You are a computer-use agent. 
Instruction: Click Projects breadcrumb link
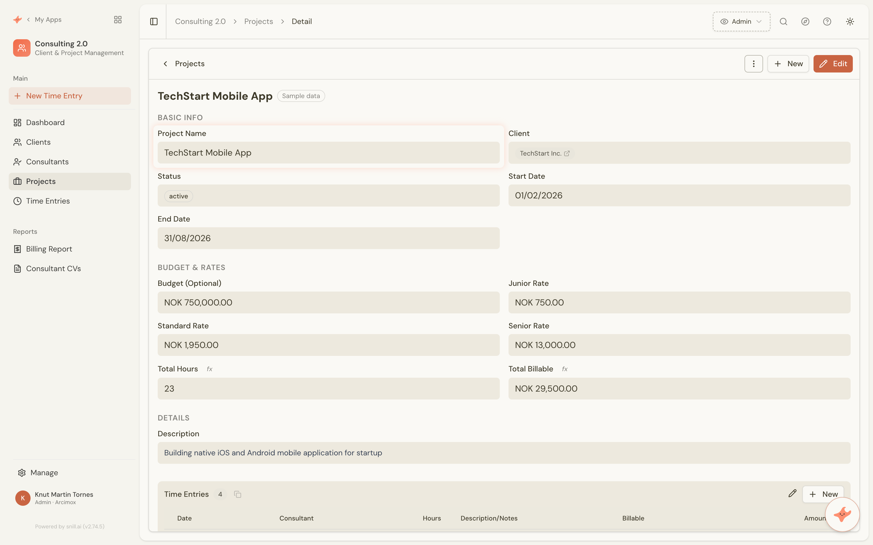coord(258,22)
